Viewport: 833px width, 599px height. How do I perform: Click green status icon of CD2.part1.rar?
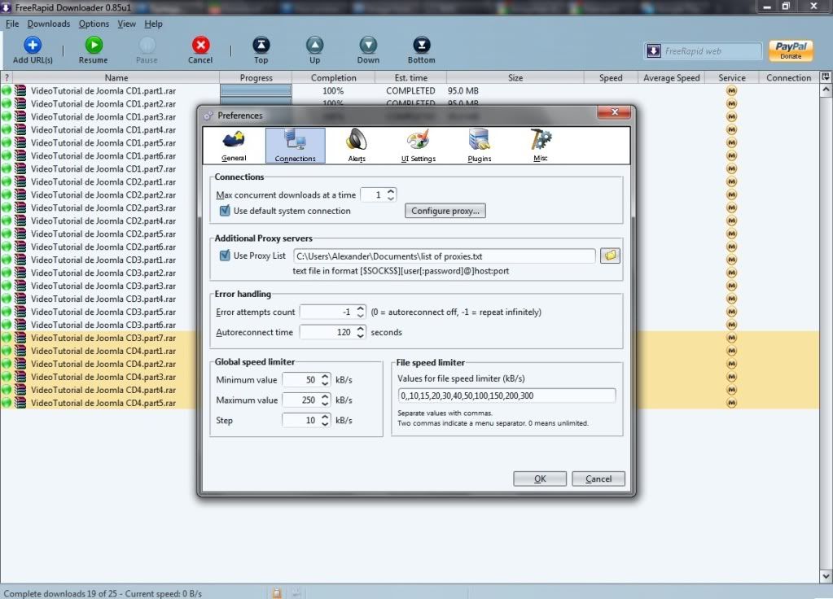coord(7,181)
